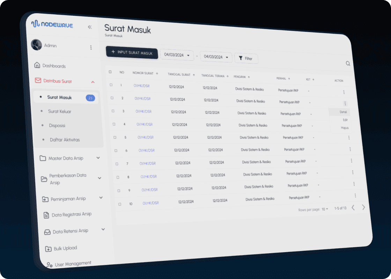Click the Filter button

pyautogui.click(x=246, y=58)
